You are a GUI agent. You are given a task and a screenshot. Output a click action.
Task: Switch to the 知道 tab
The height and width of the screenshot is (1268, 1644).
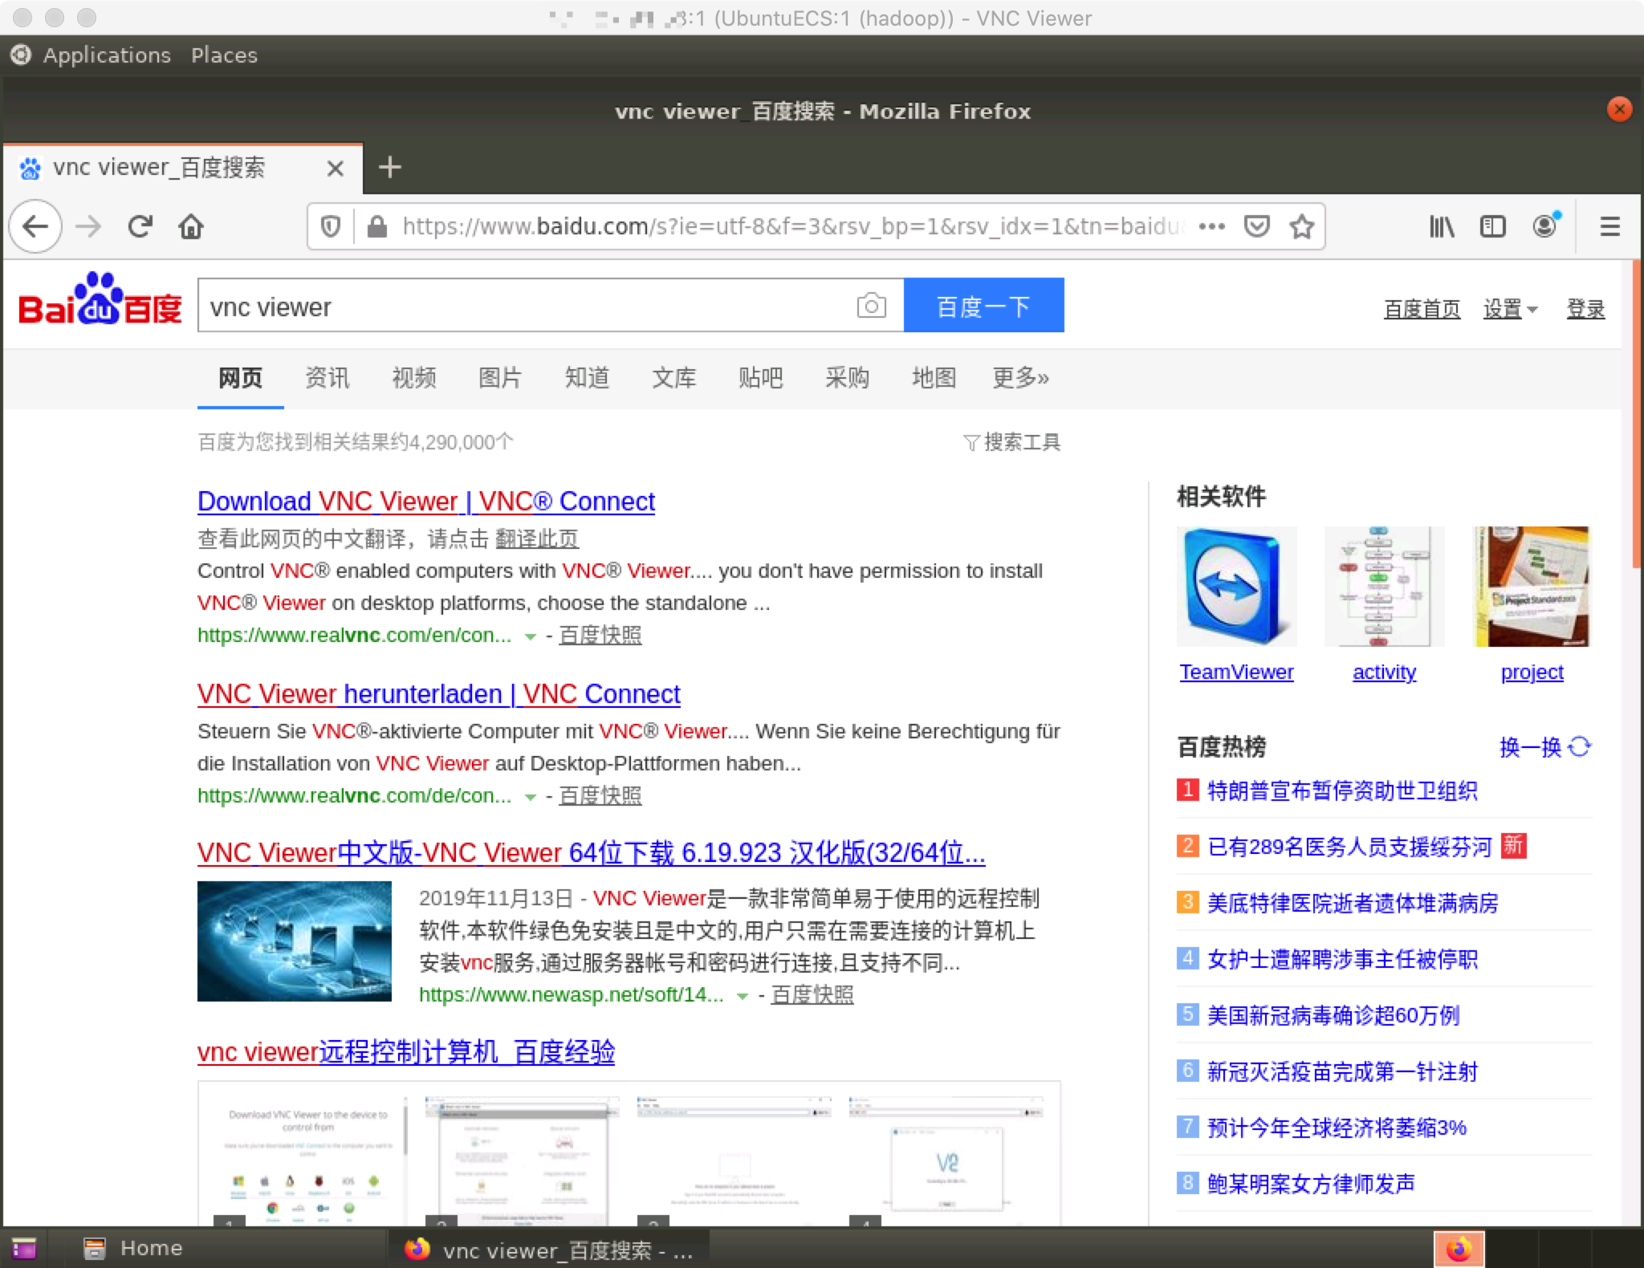click(587, 377)
